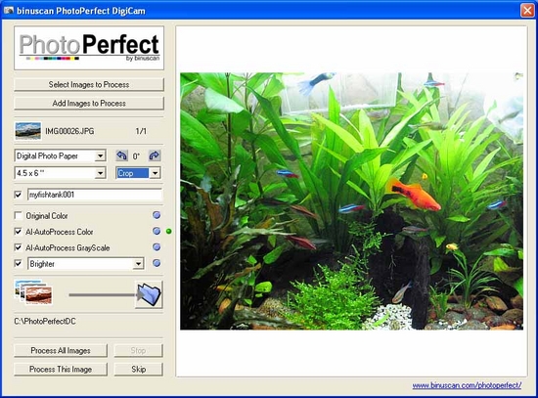Rotate image right with clockwise arrow
Viewport: 538px width, 398px height.
pos(155,155)
